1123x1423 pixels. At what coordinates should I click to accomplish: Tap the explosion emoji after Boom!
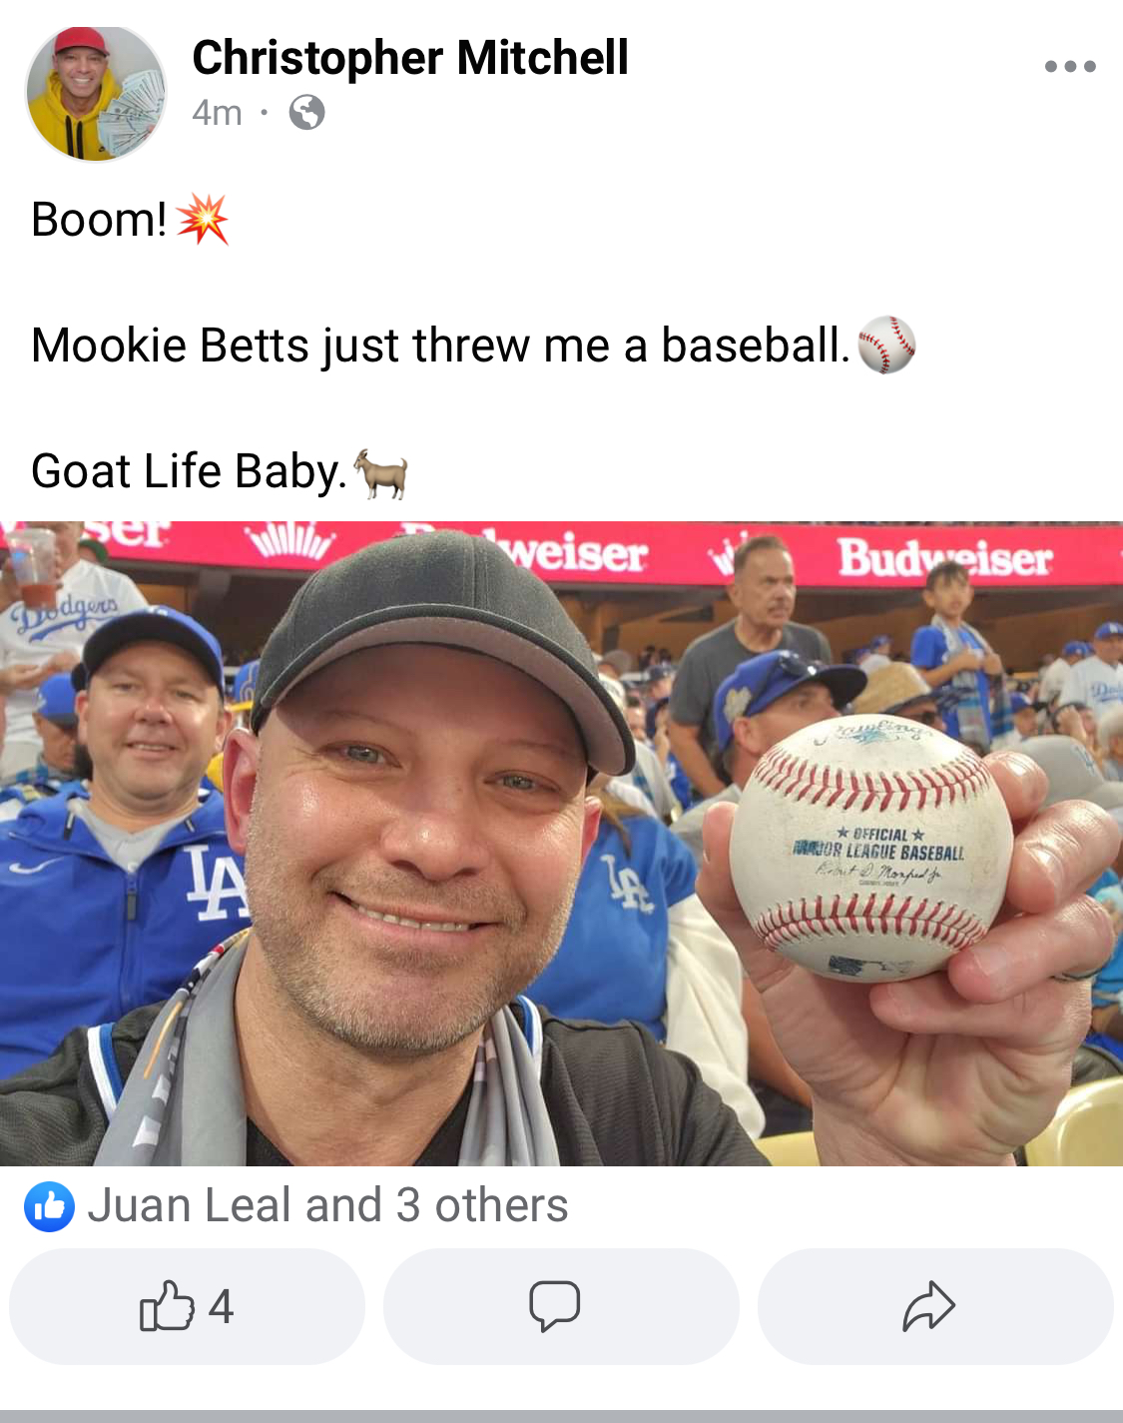coord(203,220)
